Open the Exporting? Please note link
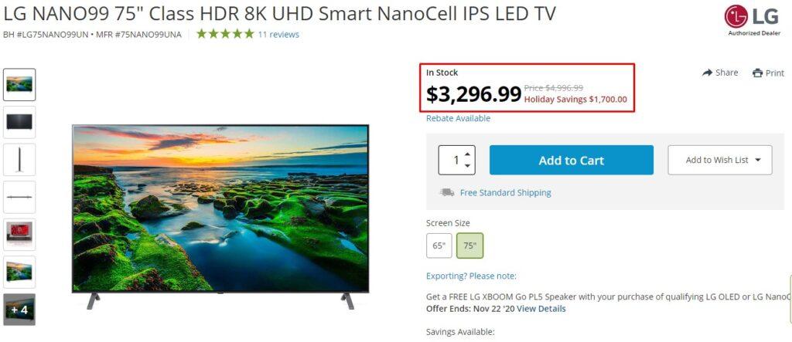 pyautogui.click(x=471, y=276)
